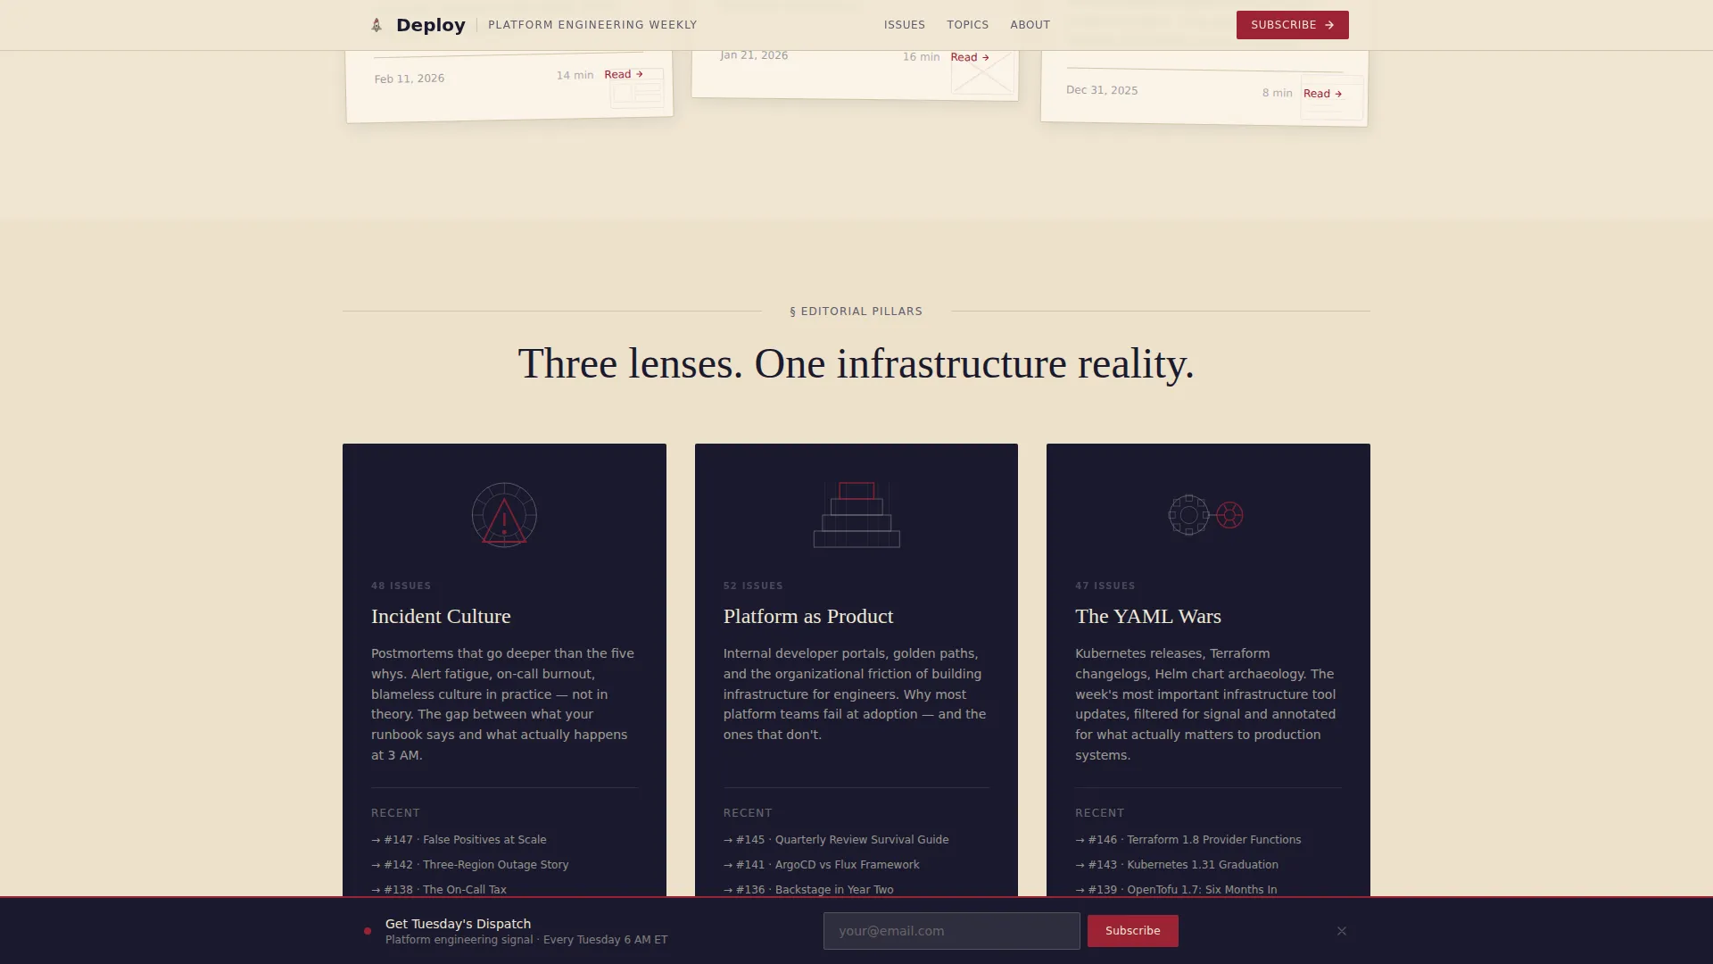Viewport: 1713px width, 964px height.
Task: Click the 14 min read time
Action: 575,75
